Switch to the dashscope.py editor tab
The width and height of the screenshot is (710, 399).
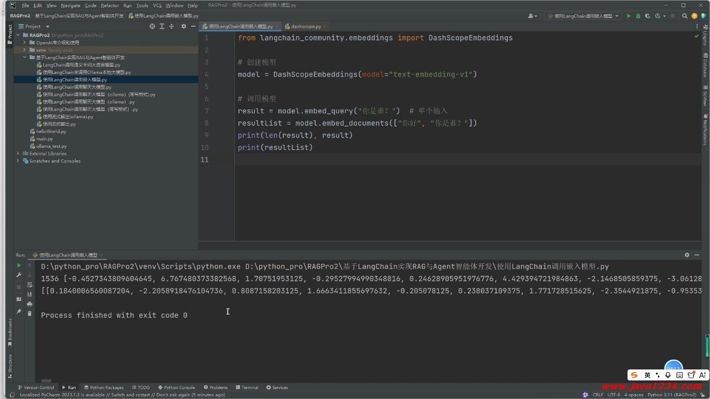(306, 26)
